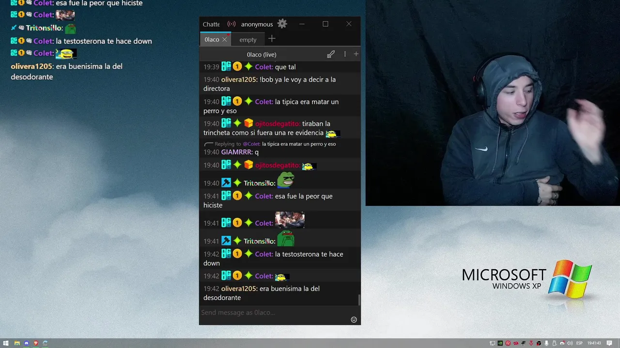620x348 pixels.
Task: Click message 'la tipica era matar un perro y eso'
Action: click(271, 106)
